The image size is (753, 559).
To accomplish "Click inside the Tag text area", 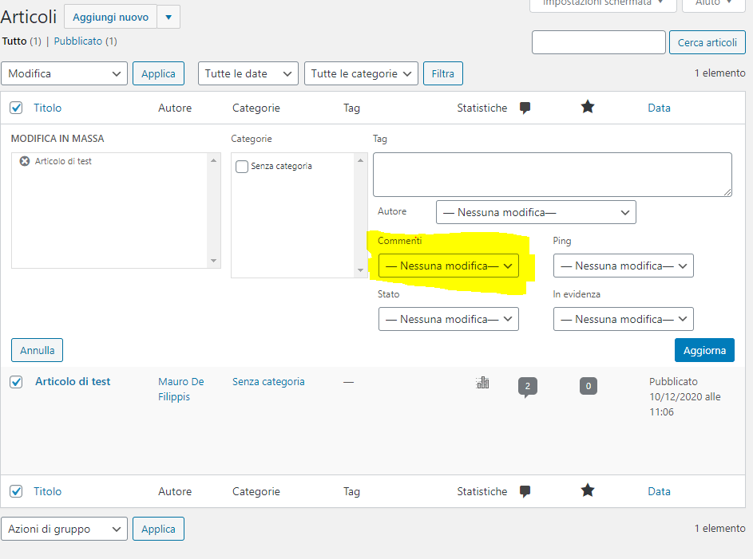I will 552,174.
